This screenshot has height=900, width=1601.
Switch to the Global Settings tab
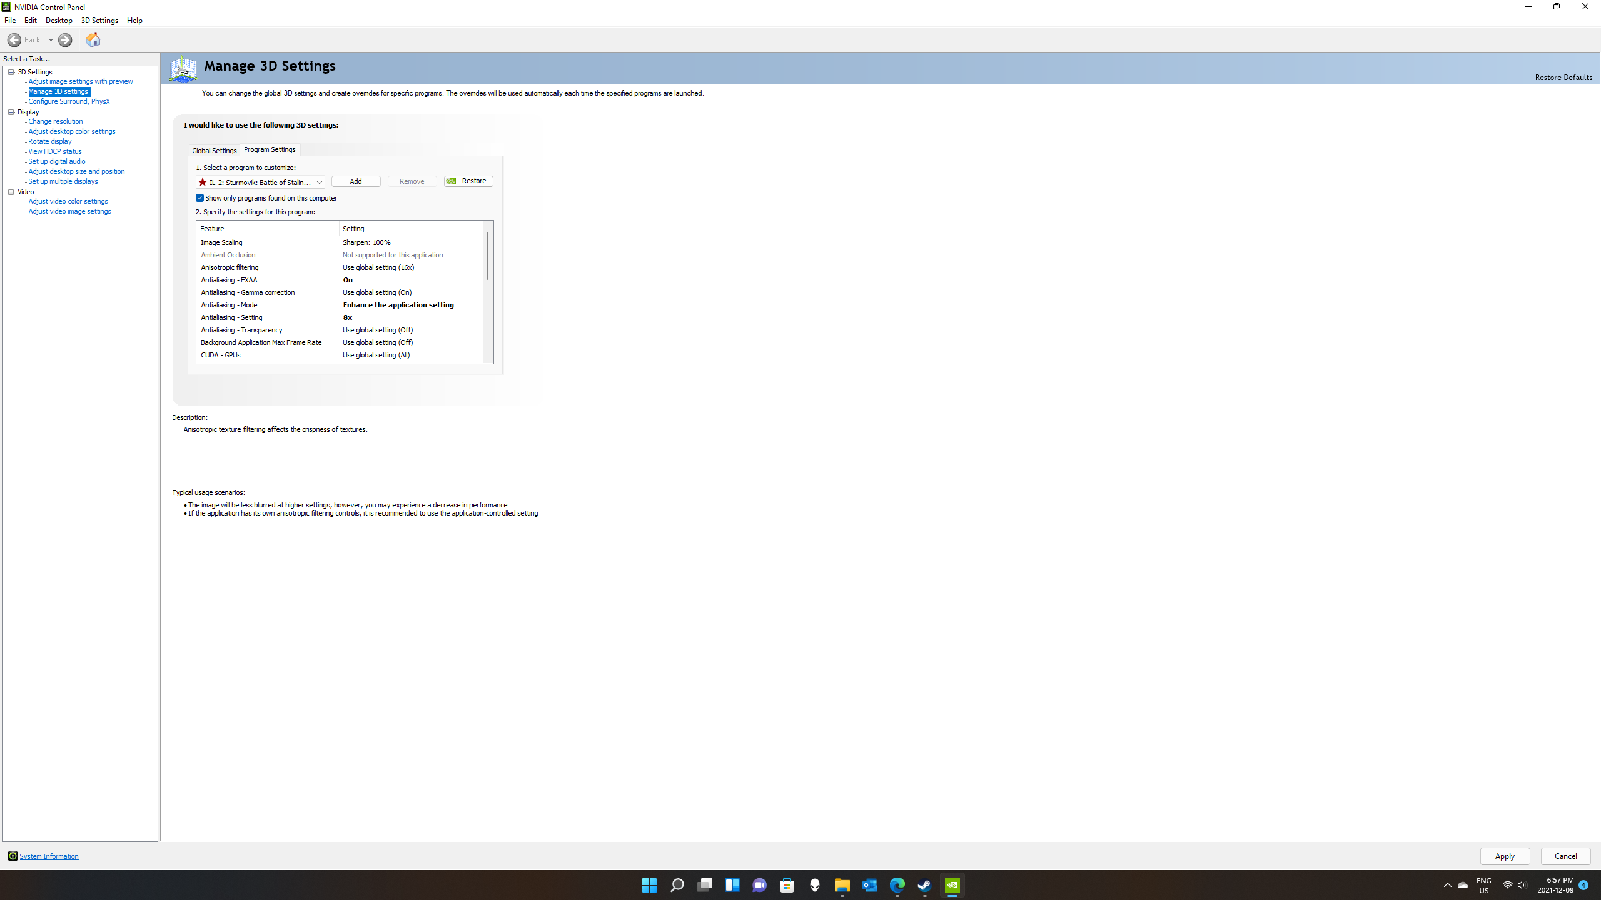pos(214,151)
